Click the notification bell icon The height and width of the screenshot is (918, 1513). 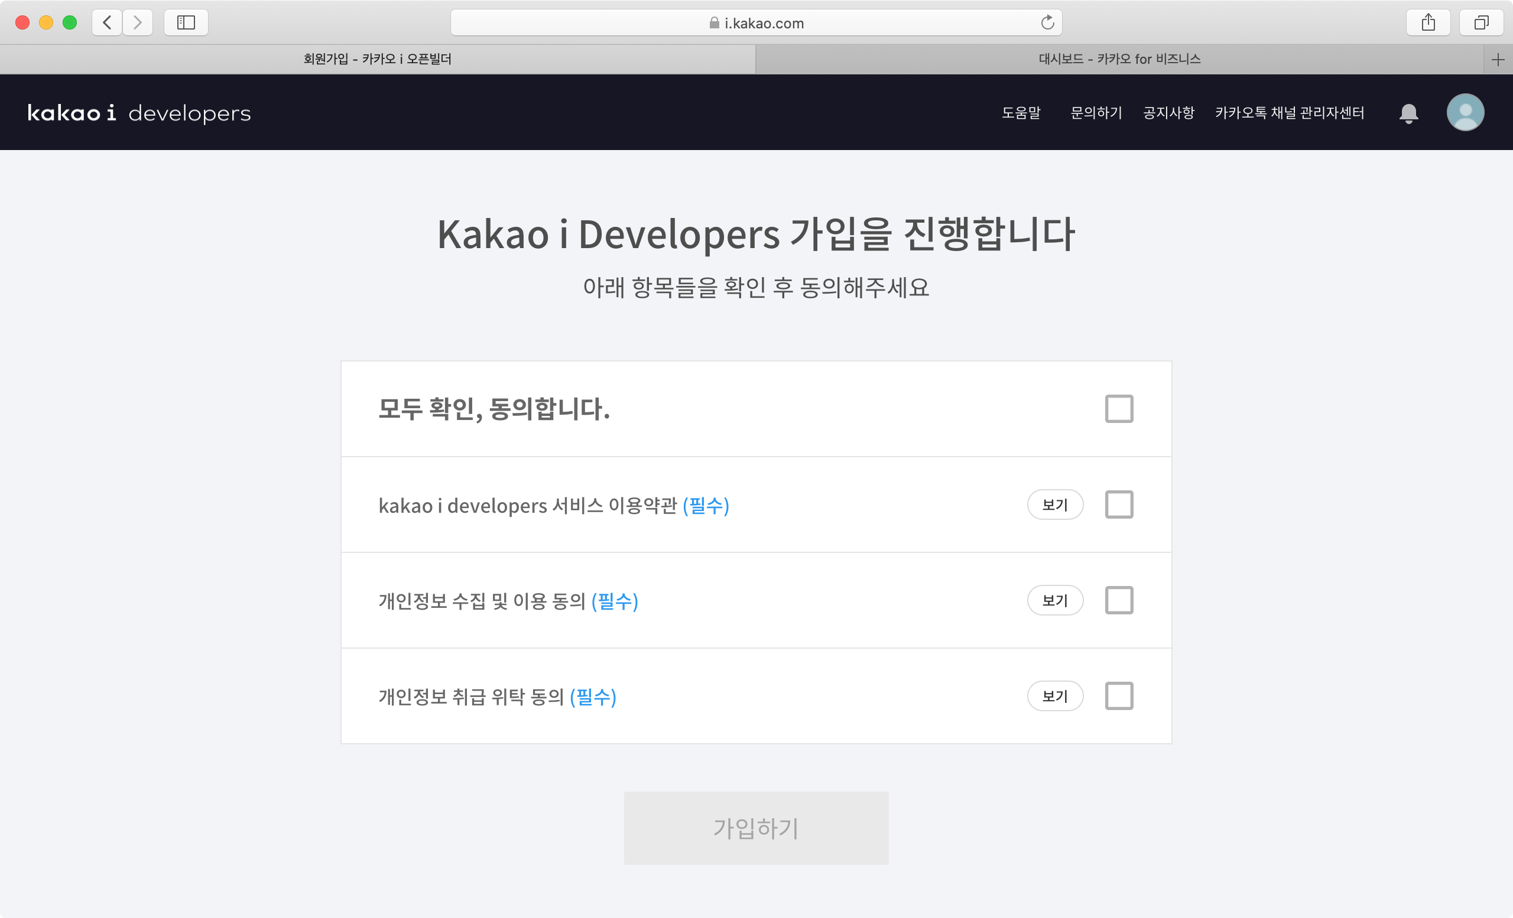1408,113
